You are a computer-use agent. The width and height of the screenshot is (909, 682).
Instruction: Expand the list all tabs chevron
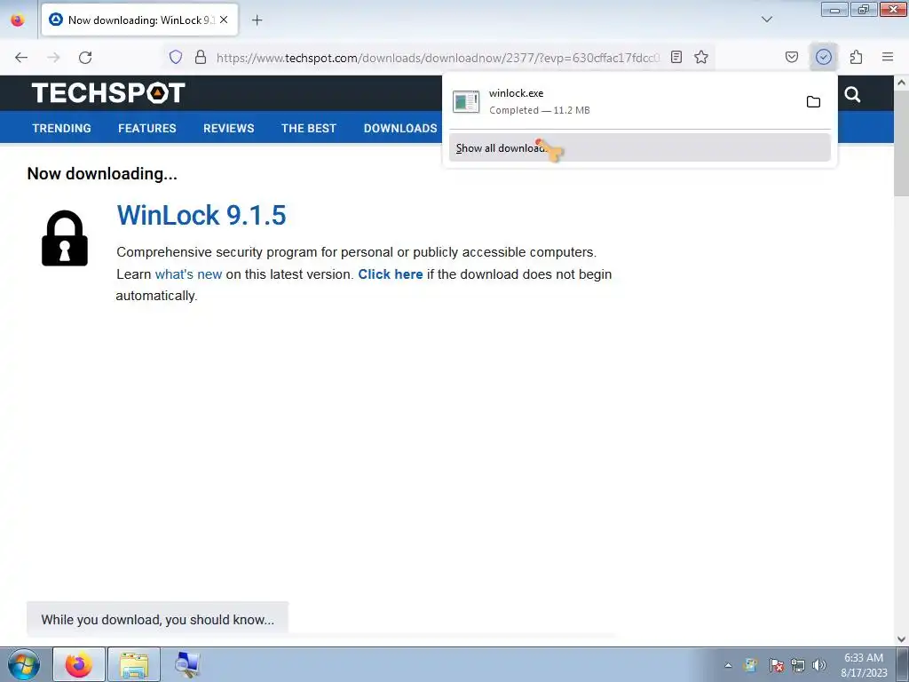coord(766,20)
